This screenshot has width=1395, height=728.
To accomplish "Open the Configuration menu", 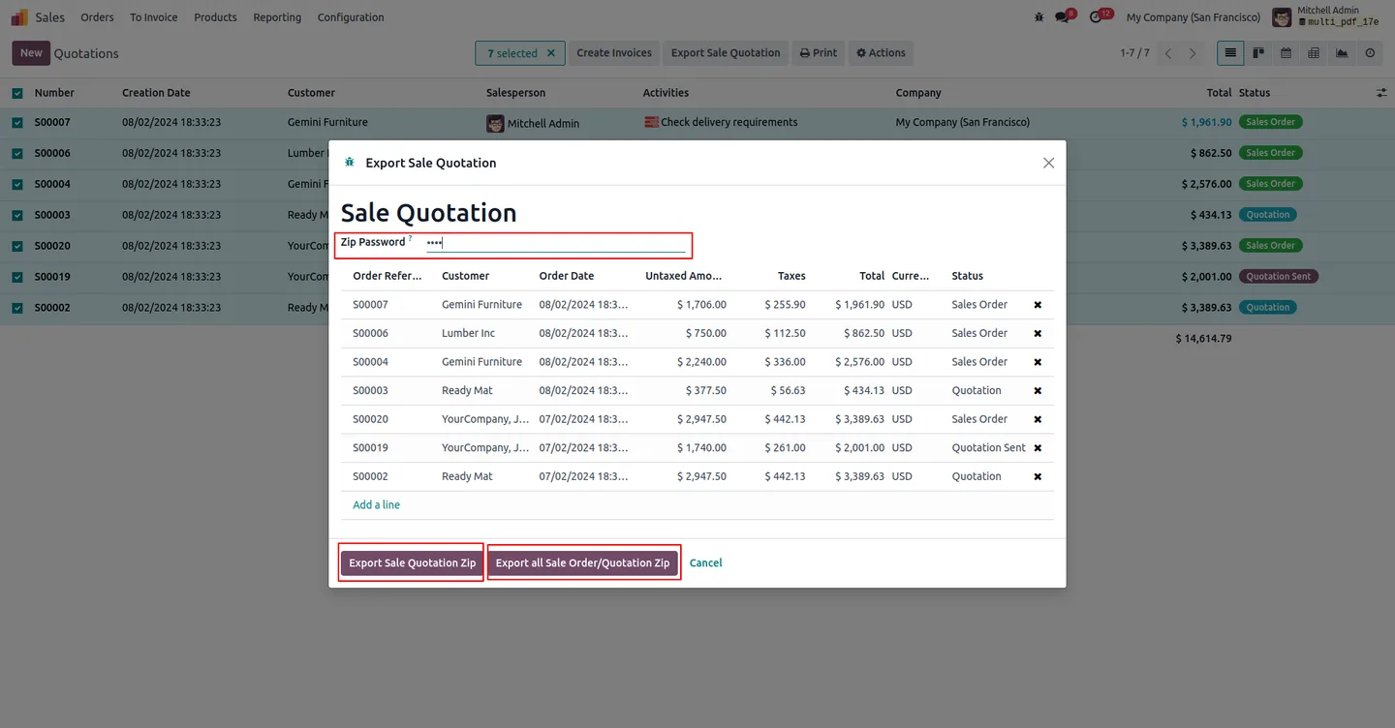I will pyautogui.click(x=351, y=17).
